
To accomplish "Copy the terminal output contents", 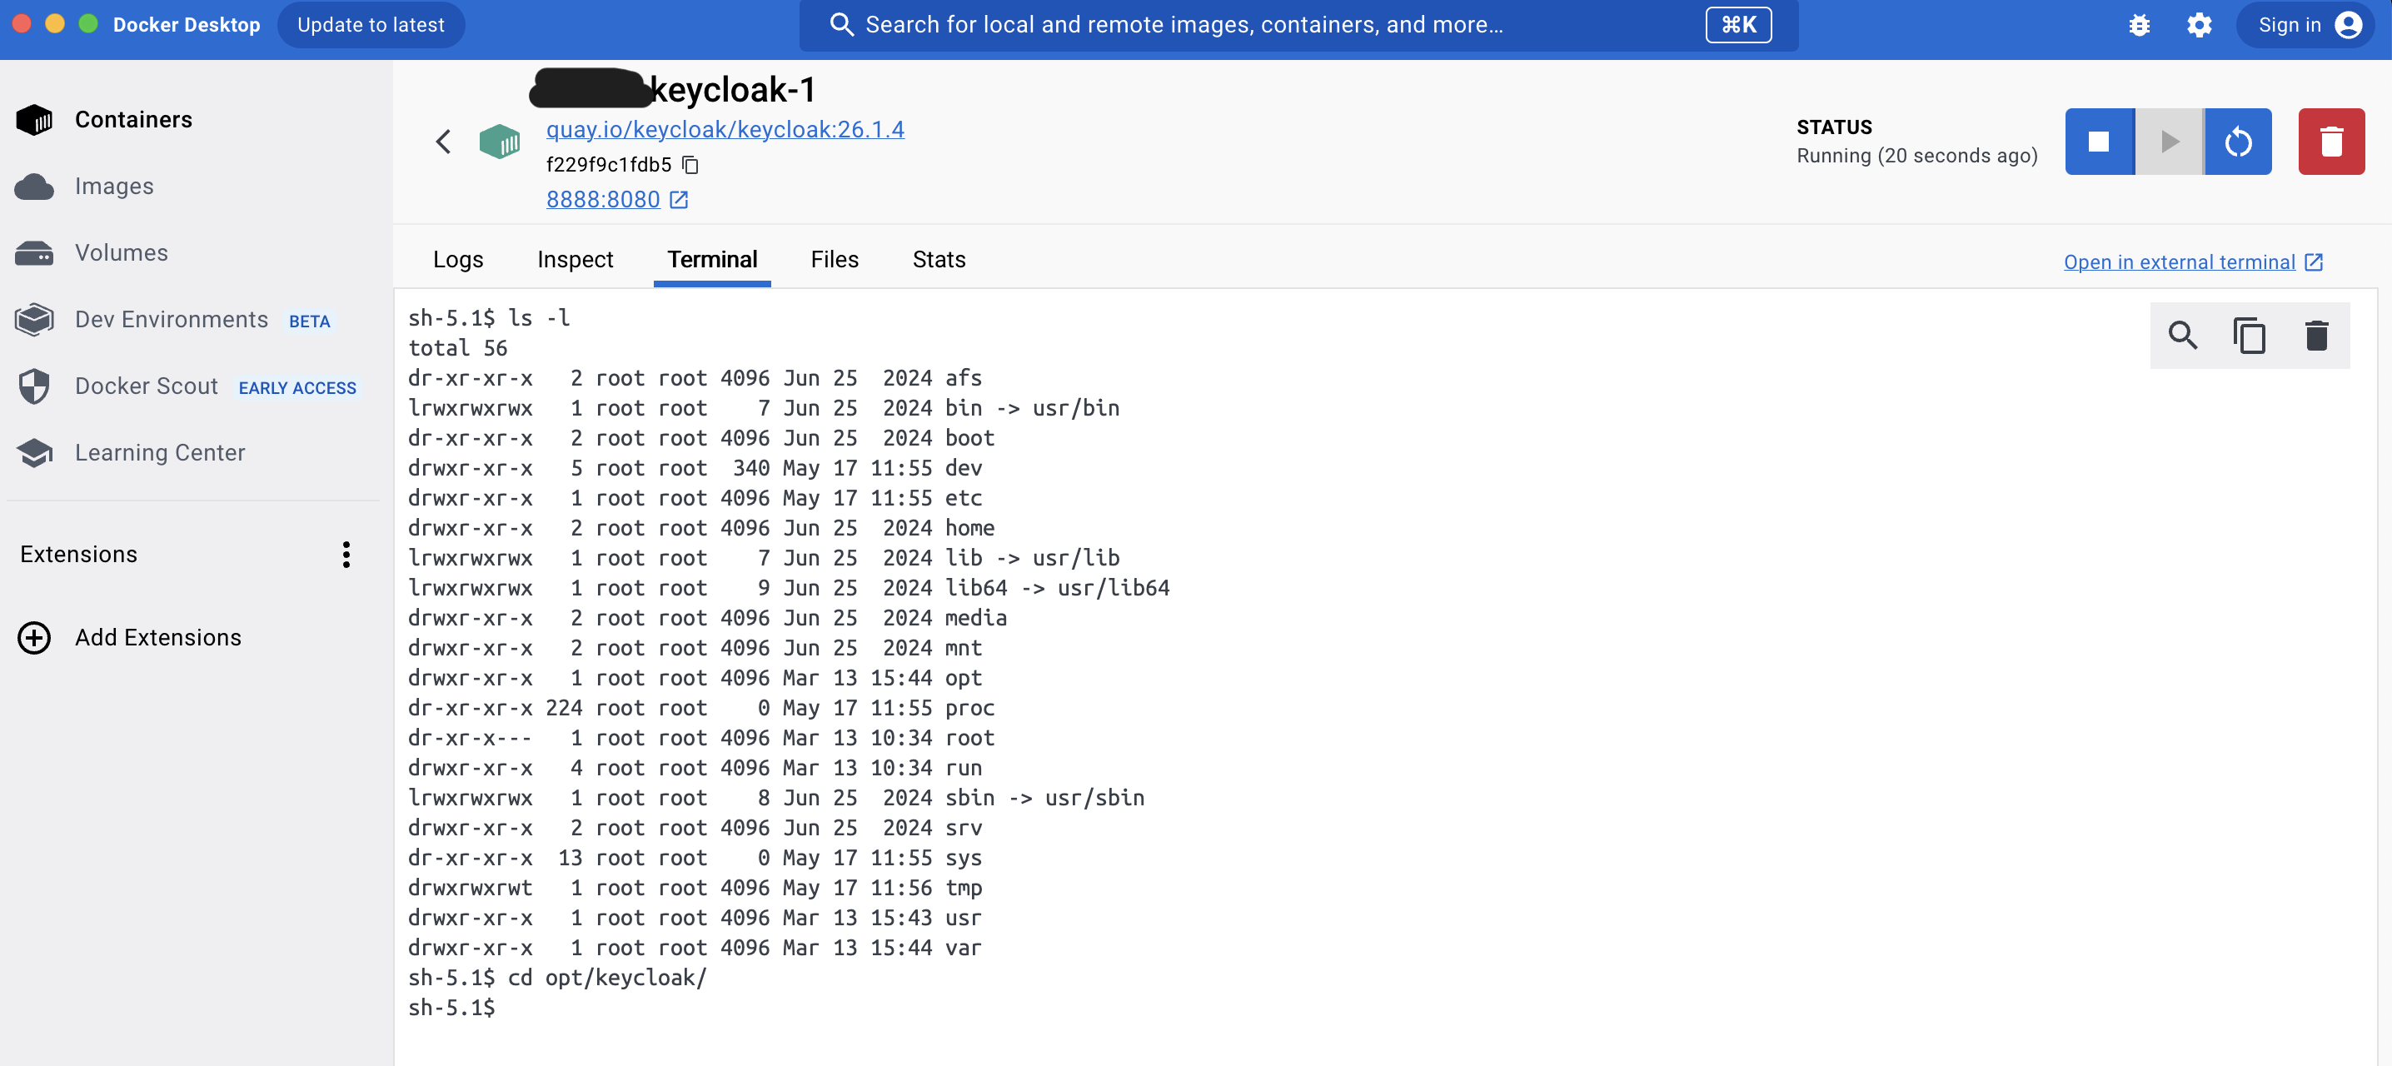I will [2249, 336].
